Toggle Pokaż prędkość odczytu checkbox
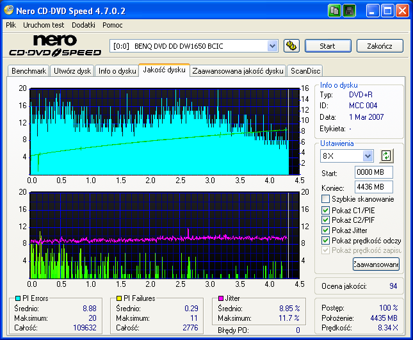Image resolution: width=413 pixels, height=340 pixels. 325,241
